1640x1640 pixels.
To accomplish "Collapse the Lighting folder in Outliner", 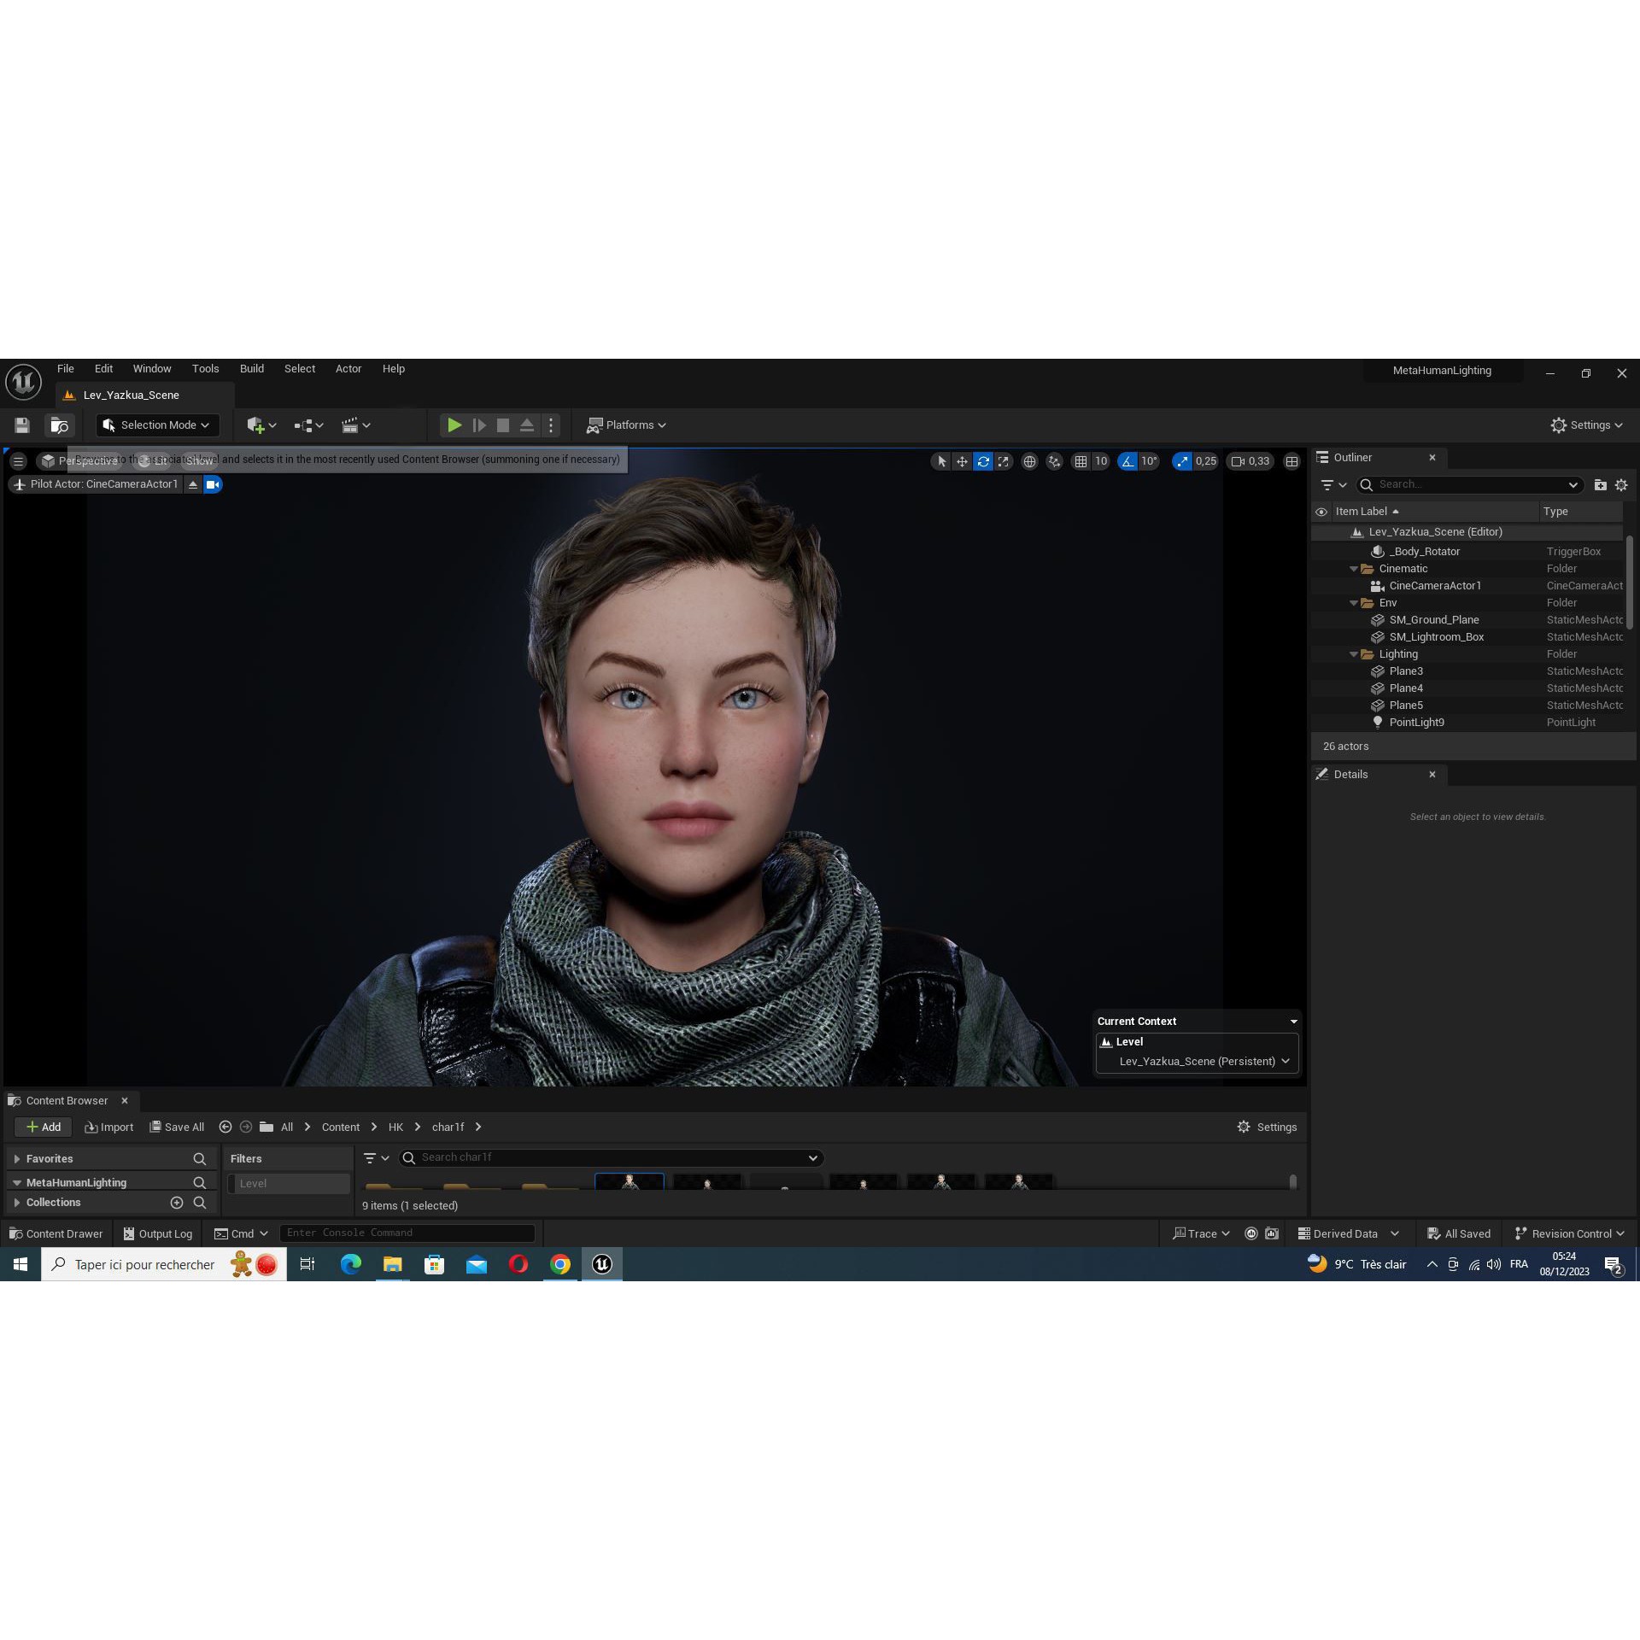I will pyautogui.click(x=1354, y=654).
